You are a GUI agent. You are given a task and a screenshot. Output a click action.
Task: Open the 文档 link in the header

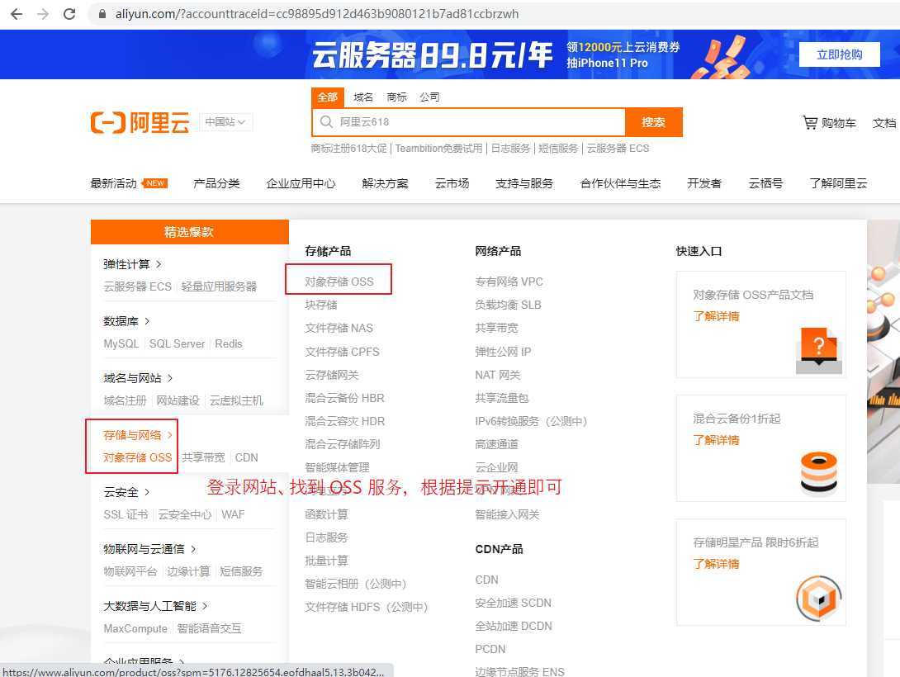tap(884, 123)
